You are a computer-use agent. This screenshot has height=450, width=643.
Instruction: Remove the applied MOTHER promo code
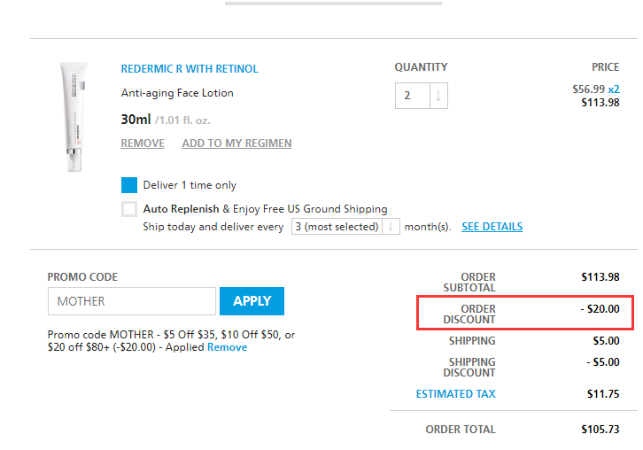point(227,347)
